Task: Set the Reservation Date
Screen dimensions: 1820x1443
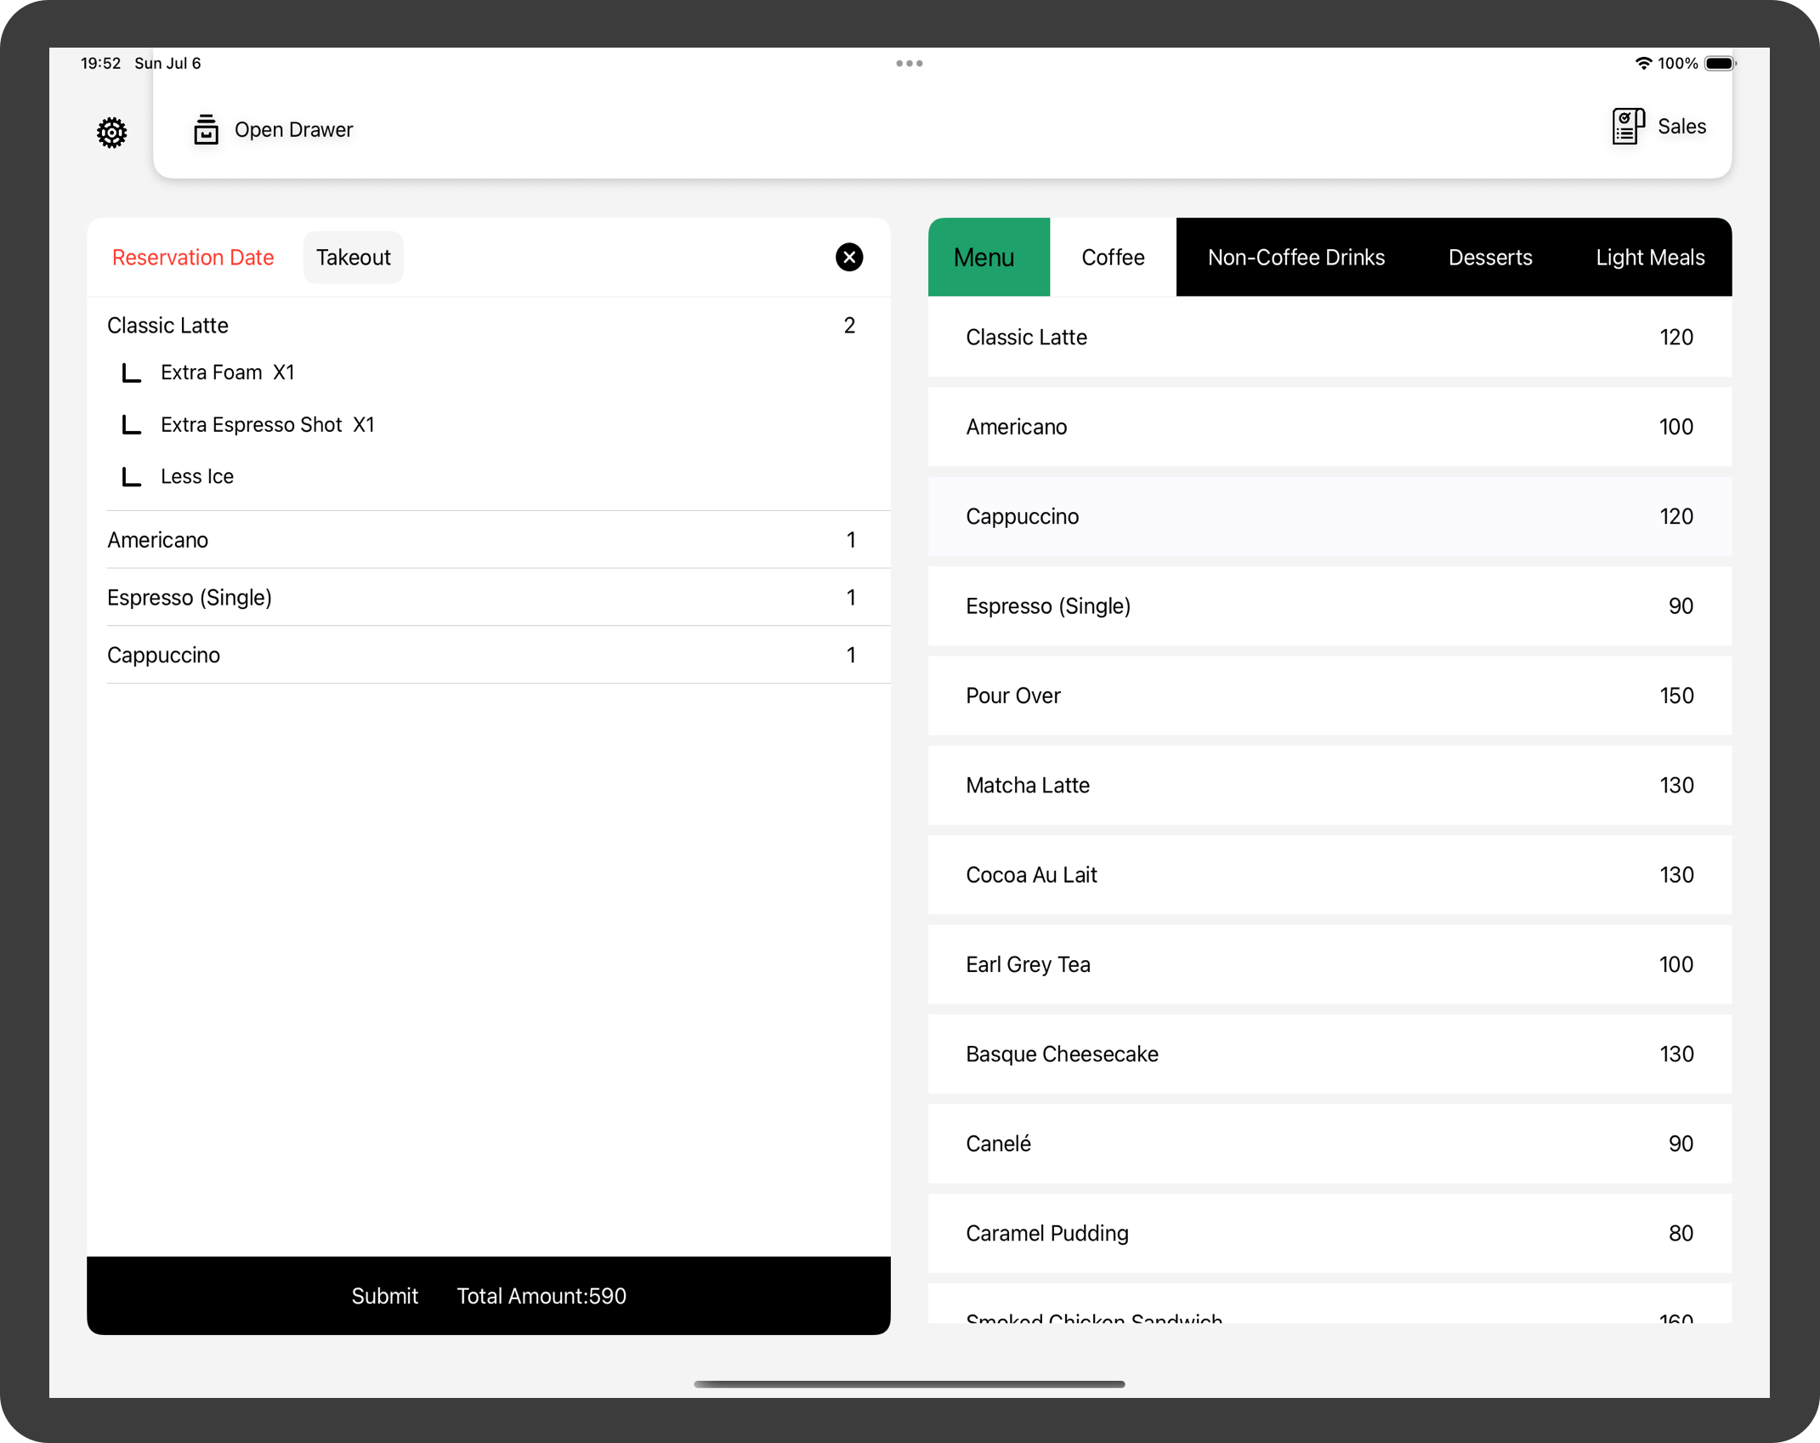Action: point(193,257)
